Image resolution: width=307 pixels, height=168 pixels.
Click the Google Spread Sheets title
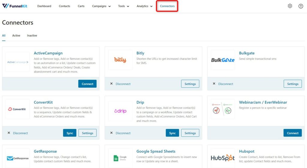pyautogui.click(x=156, y=151)
